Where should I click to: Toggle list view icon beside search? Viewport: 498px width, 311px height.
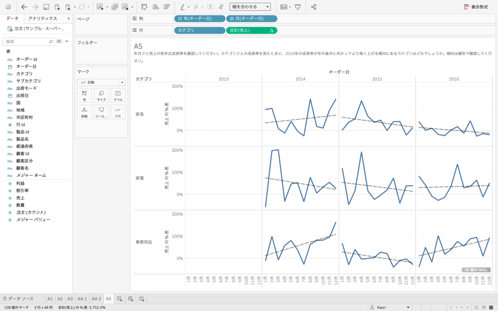coord(59,41)
